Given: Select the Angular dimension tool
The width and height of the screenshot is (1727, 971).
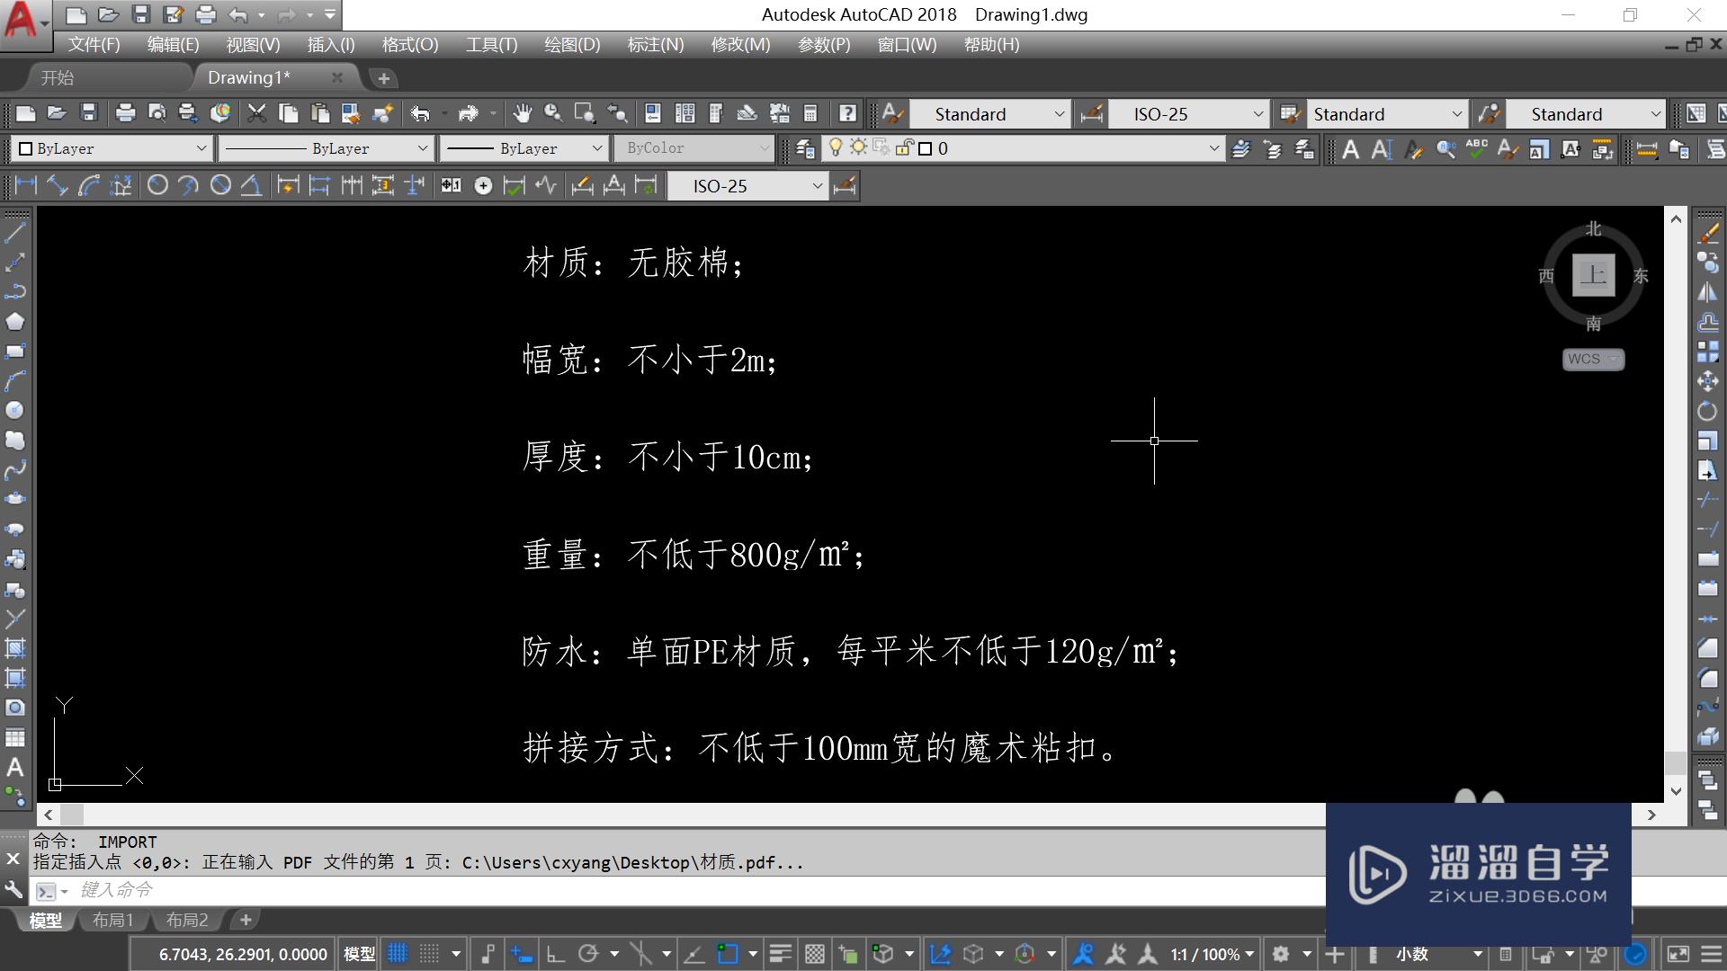Looking at the screenshot, I should pos(251,185).
